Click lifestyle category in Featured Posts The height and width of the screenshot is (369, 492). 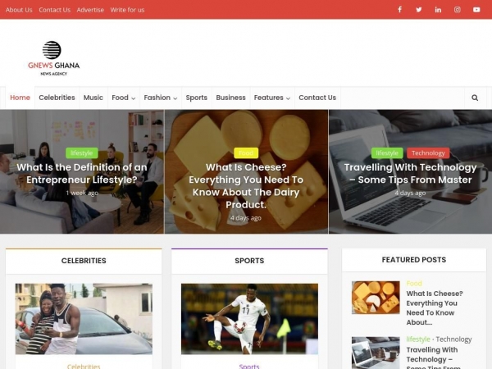[x=418, y=339]
